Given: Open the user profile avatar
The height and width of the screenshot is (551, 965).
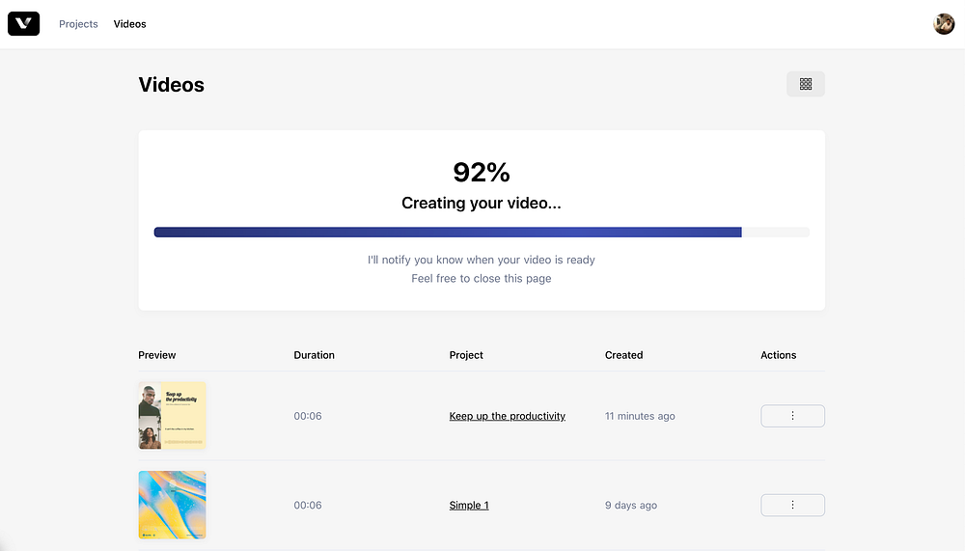Looking at the screenshot, I should pos(944,23).
